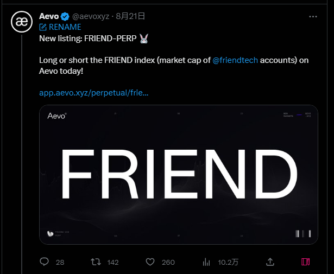
Task: Click the RENAME label text
Action: [65, 27]
